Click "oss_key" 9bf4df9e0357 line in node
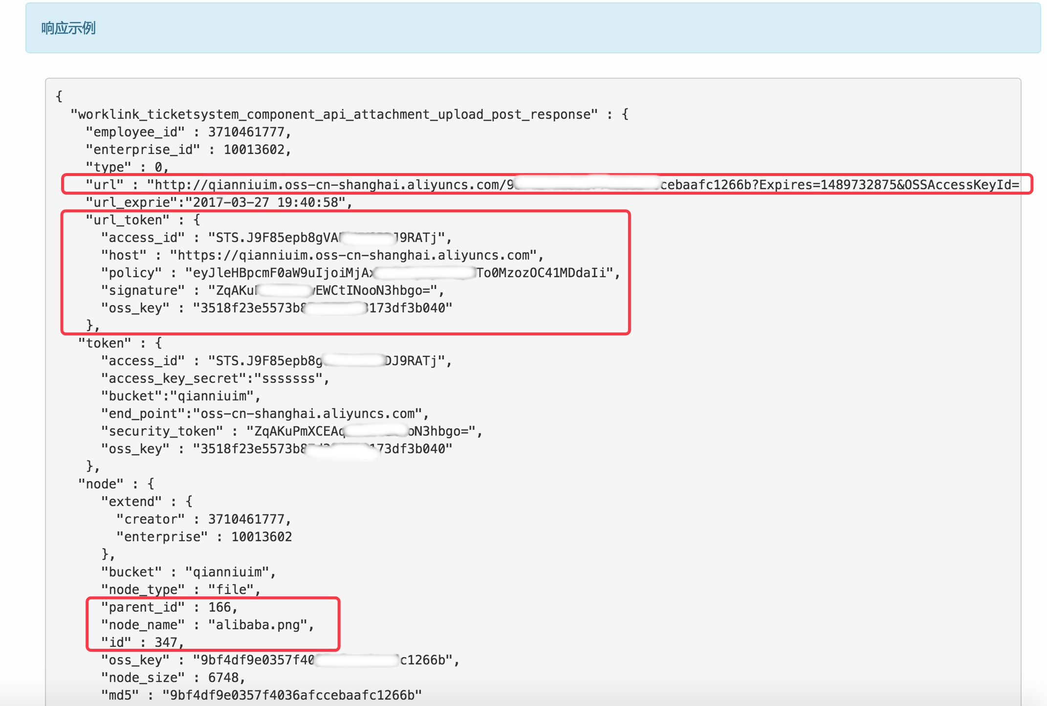 point(281,660)
